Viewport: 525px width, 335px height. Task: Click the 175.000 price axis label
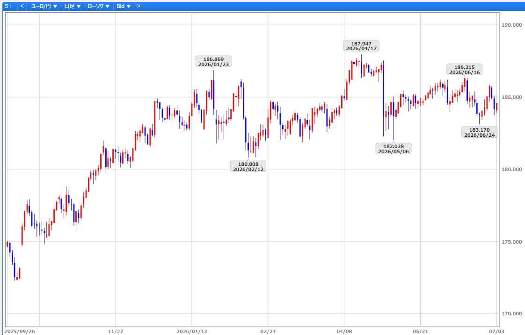click(511, 242)
